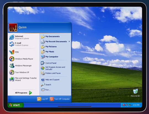Click the Run dialog icon
The height and width of the screenshot is (114, 149).
[43, 89]
